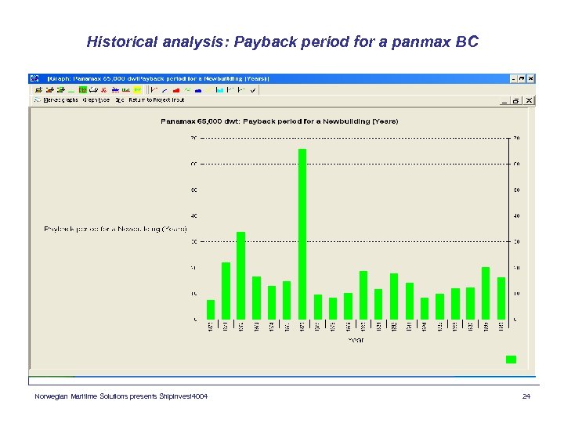Click the yellow highlighted toolbar icon
564x423 pixels.
tap(137, 89)
